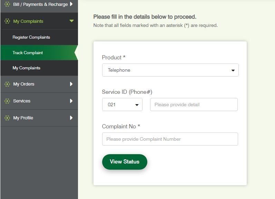The width and height of the screenshot is (275, 199).
Task: Open the 021 area code dropdown
Action: [122, 105]
